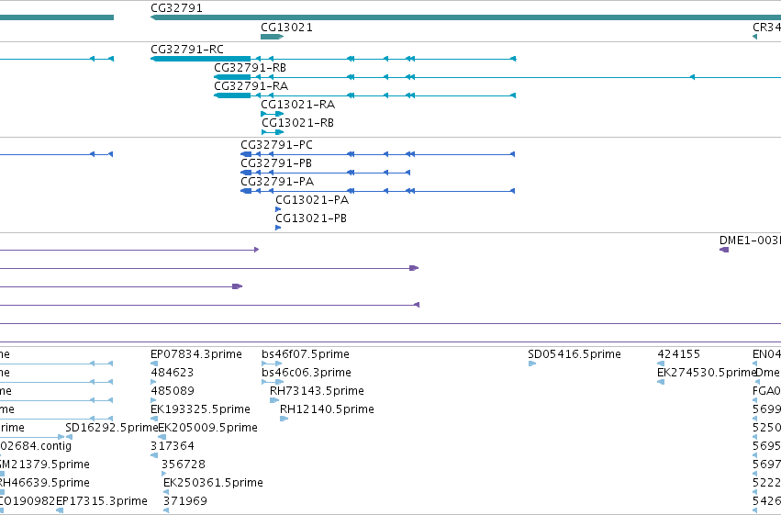This screenshot has height=515, width=781.
Task: Select the teal CG13021 gene arrow glyph
Action: point(272,37)
